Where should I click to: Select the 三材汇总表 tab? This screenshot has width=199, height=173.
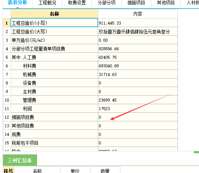[x=20, y=160]
